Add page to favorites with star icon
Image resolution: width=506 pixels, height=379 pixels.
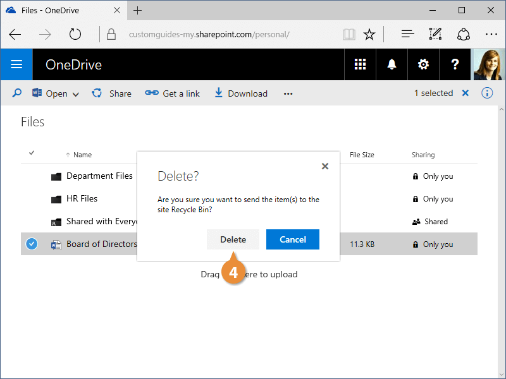(x=369, y=34)
